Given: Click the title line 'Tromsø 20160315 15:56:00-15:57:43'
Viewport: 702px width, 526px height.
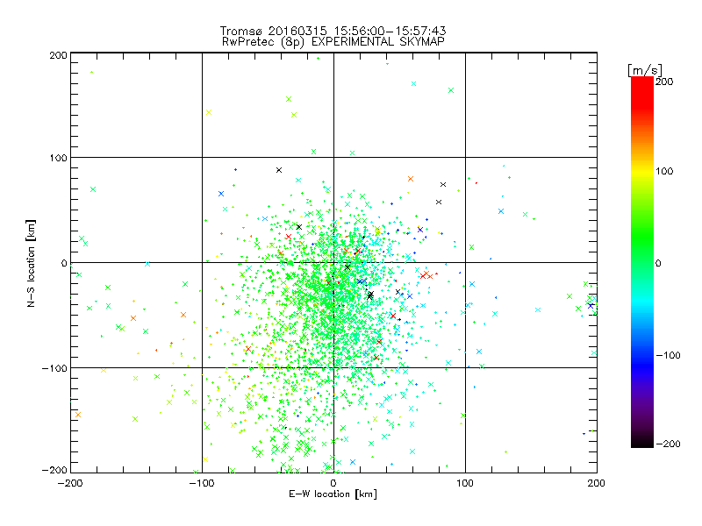Looking at the screenshot, I should pos(333,31).
